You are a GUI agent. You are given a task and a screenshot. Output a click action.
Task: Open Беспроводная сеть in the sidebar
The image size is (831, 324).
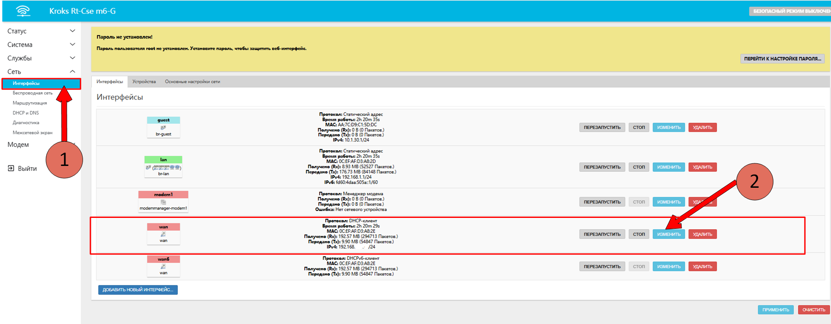[x=32, y=93]
